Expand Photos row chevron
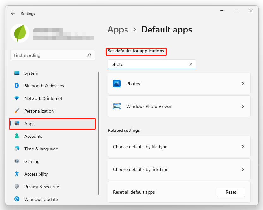The image size is (263, 210). pyautogui.click(x=243, y=84)
